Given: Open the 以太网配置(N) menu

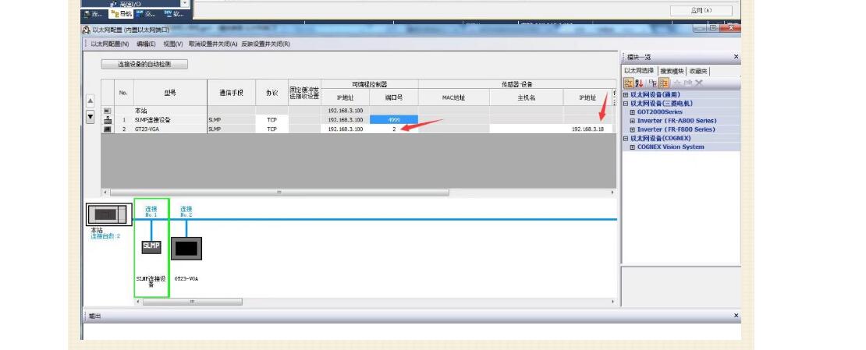Looking at the screenshot, I should pyautogui.click(x=110, y=44).
